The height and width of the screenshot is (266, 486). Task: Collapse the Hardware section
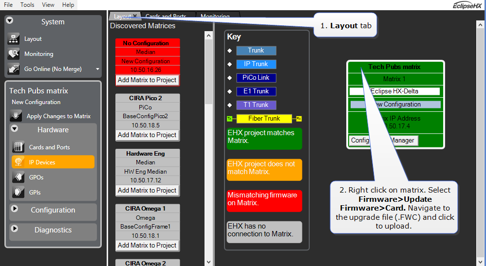15,129
